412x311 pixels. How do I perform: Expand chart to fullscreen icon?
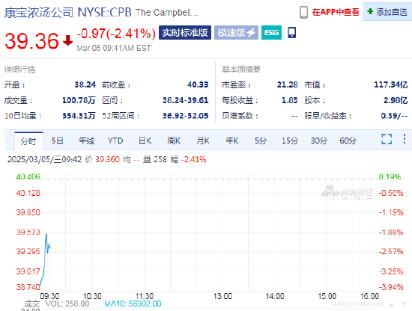pos(387,139)
